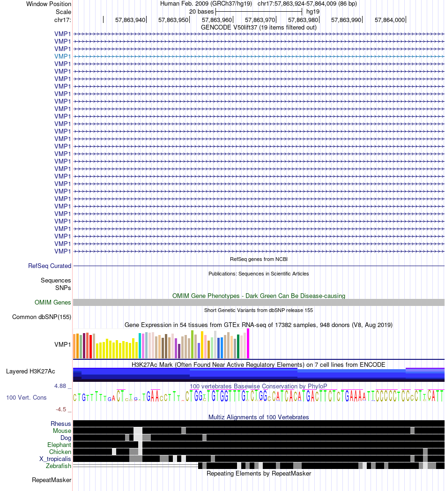Image resolution: width=445 pixels, height=491 pixels.
Task: Select the Dog alignment row label
Action: click(66, 438)
